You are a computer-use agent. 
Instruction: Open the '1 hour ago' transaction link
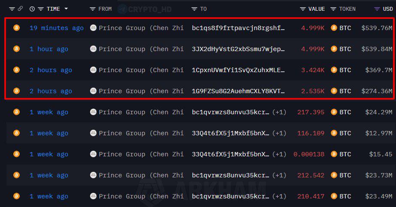[49, 49]
